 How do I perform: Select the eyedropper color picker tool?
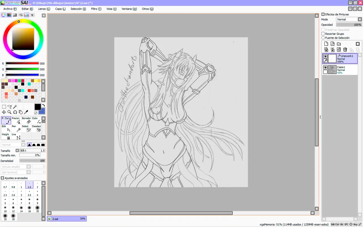click(x=26, y=112)
